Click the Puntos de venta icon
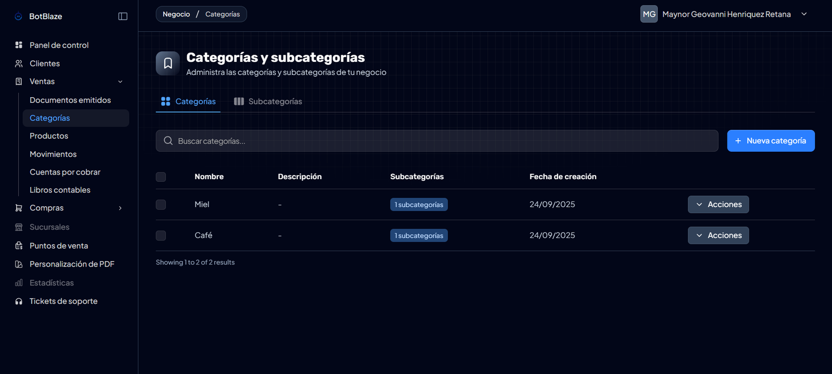The width and height of the screenshot is (832, 374). click(x=19, y=246)
